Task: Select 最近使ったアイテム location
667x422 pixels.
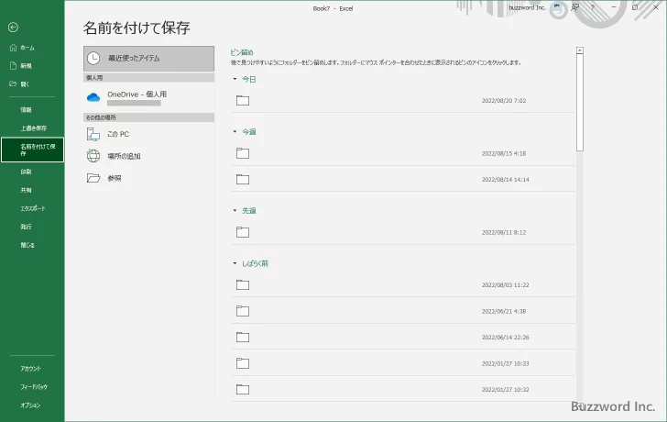Action: [x=148, y=59]
